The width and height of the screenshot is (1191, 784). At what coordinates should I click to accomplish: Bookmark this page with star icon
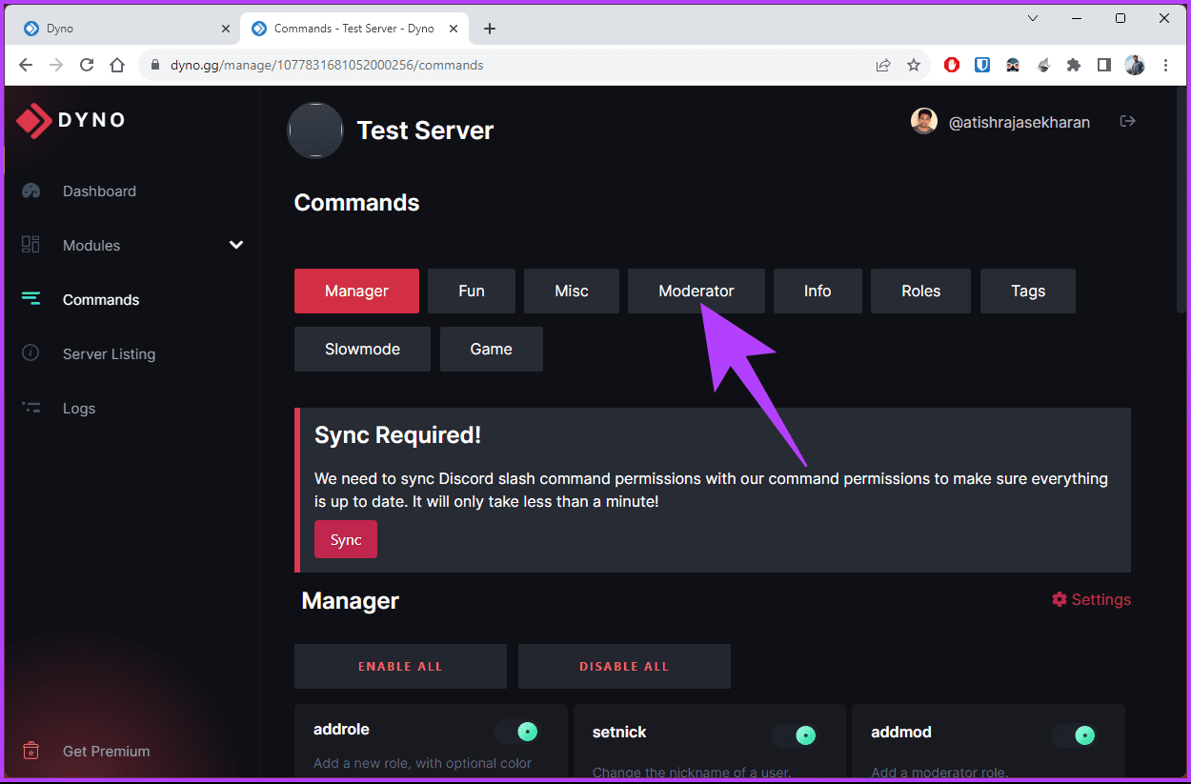[x=914, y=65]
